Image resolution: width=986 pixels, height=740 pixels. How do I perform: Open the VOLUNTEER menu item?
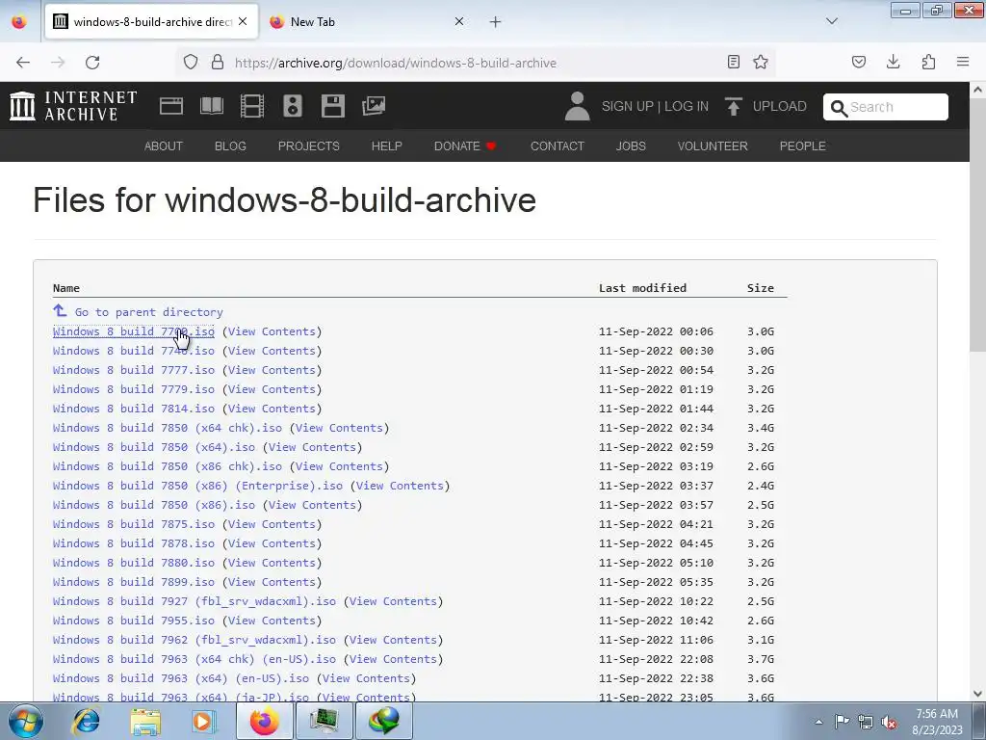click(713, 146)
